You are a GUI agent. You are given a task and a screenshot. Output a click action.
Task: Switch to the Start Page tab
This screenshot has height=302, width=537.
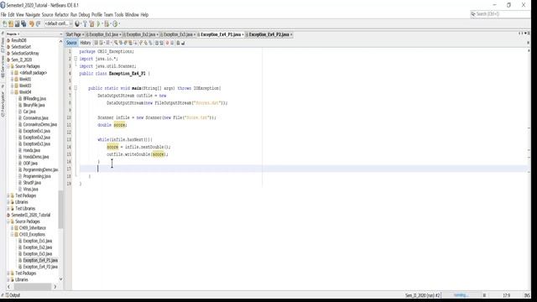pyautogui.click(x=75, y=34)
